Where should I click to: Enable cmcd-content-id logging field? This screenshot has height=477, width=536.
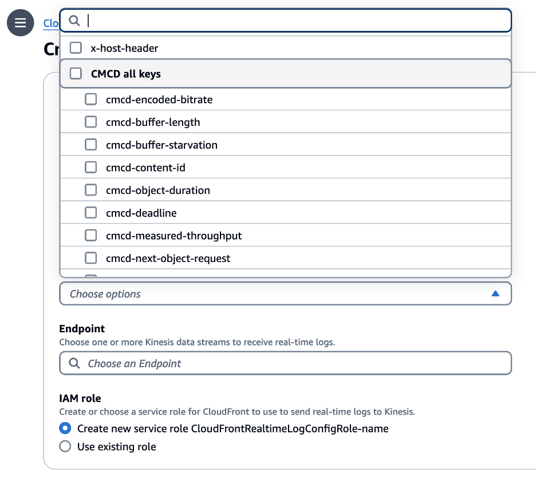pos(90,167)
